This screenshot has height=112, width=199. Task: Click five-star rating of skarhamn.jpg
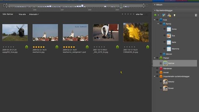coord(39,47)
